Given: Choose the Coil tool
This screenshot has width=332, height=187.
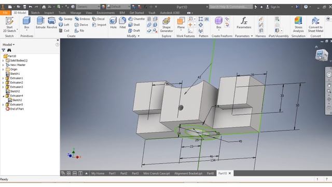Looking at the screenshot, I should tap(64, 31).
